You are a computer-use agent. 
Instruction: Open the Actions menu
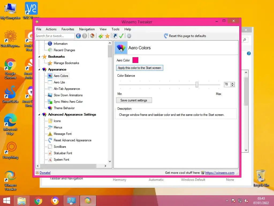51,29
